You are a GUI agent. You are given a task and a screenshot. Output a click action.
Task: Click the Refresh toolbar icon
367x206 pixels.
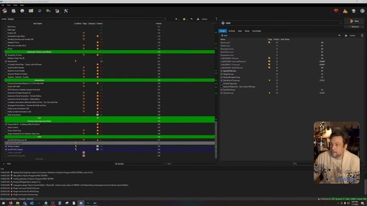(40, 11)
